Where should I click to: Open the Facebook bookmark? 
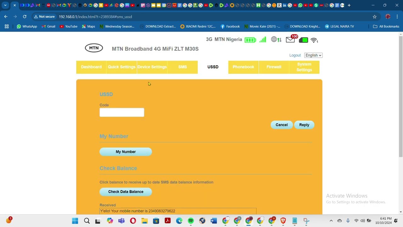[x=230, y=26]
